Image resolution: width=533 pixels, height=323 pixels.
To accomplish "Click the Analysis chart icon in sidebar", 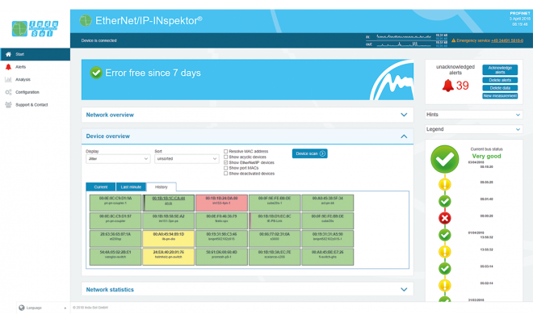I will click(9, 79).
